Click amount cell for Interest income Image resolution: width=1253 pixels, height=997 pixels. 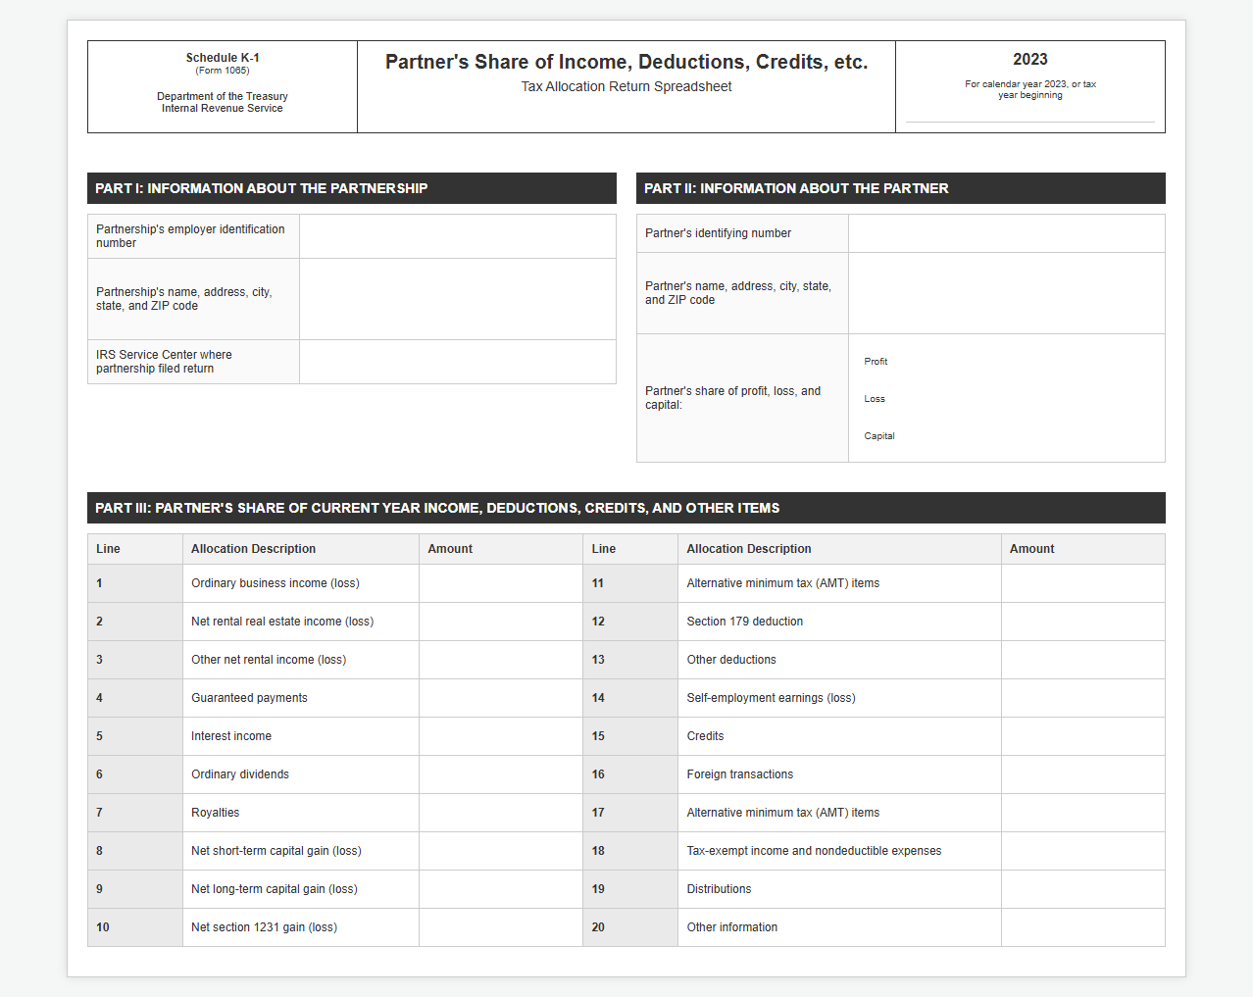coord(501,736)
